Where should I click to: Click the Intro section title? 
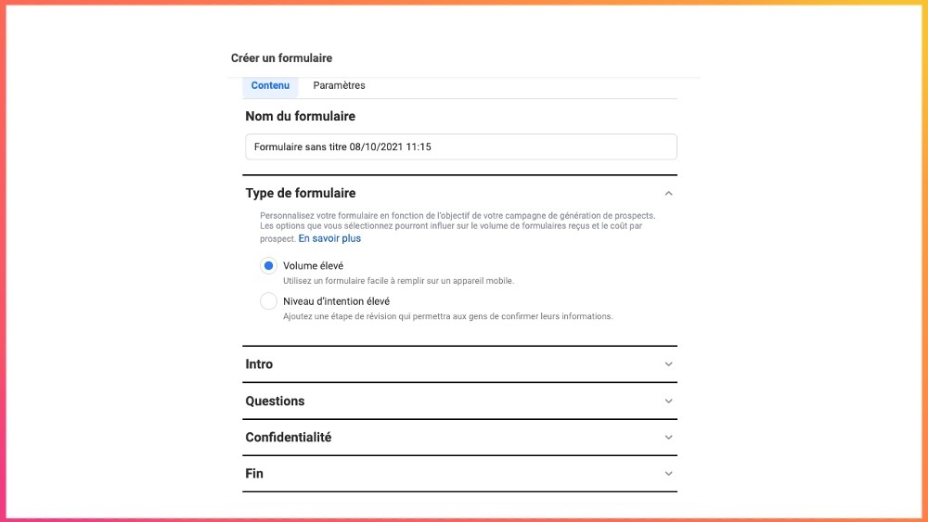[x=259, y=364]
